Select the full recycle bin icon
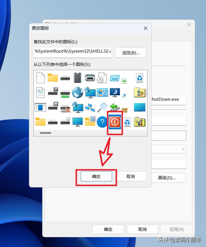206x247 pixels. (x=139, y=78)
